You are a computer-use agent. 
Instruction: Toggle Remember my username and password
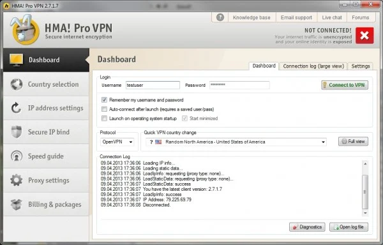[104, 100]
